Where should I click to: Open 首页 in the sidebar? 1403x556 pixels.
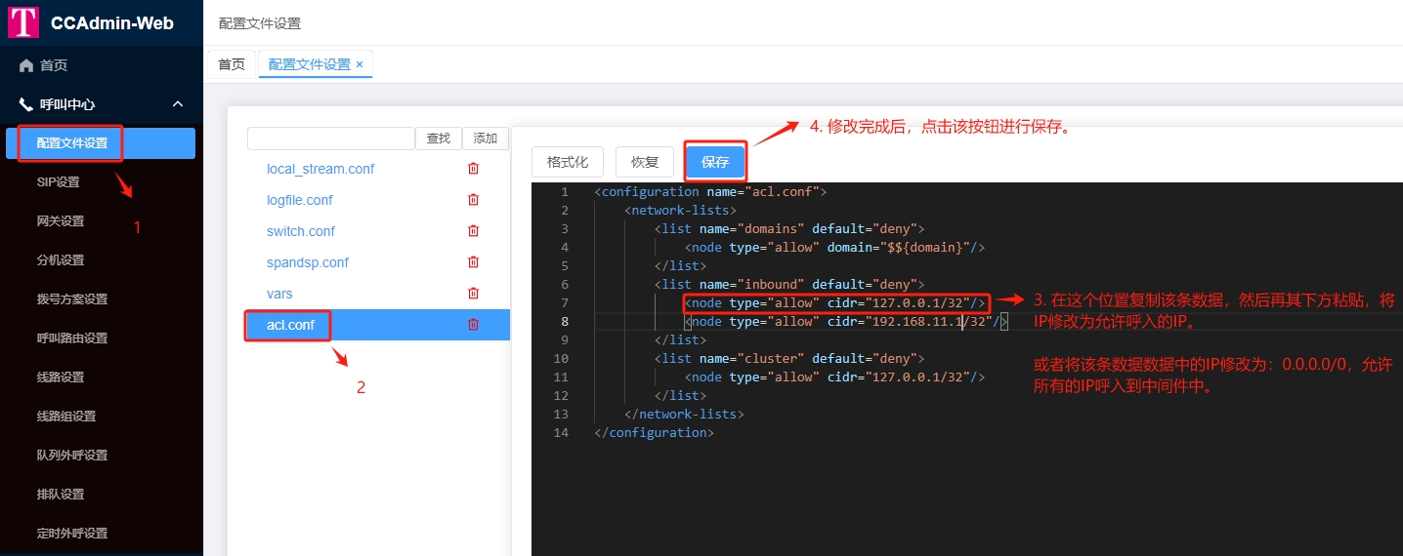(54, 65)
